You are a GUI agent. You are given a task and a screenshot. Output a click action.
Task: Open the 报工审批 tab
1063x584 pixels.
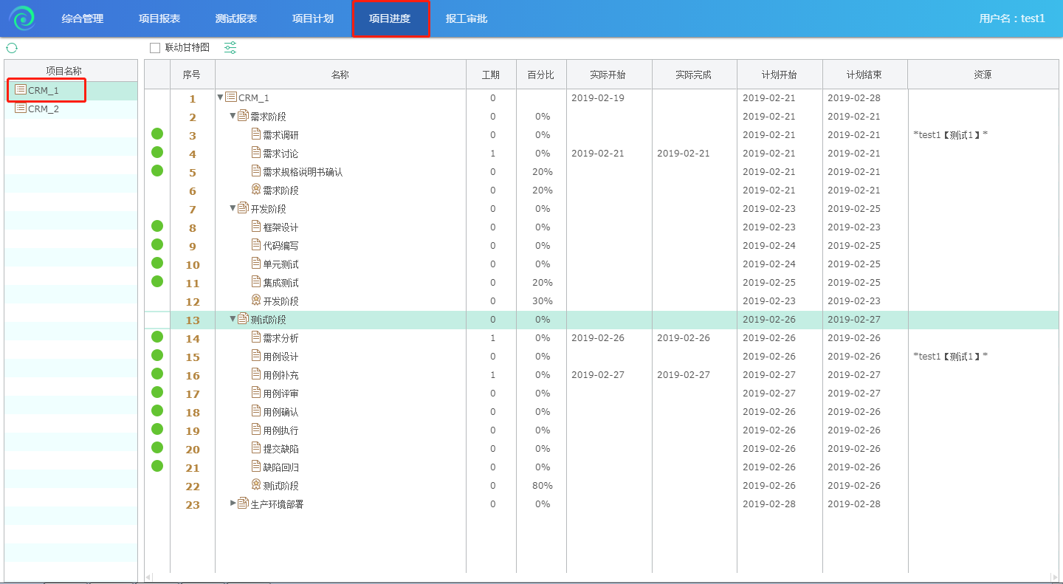467,18
